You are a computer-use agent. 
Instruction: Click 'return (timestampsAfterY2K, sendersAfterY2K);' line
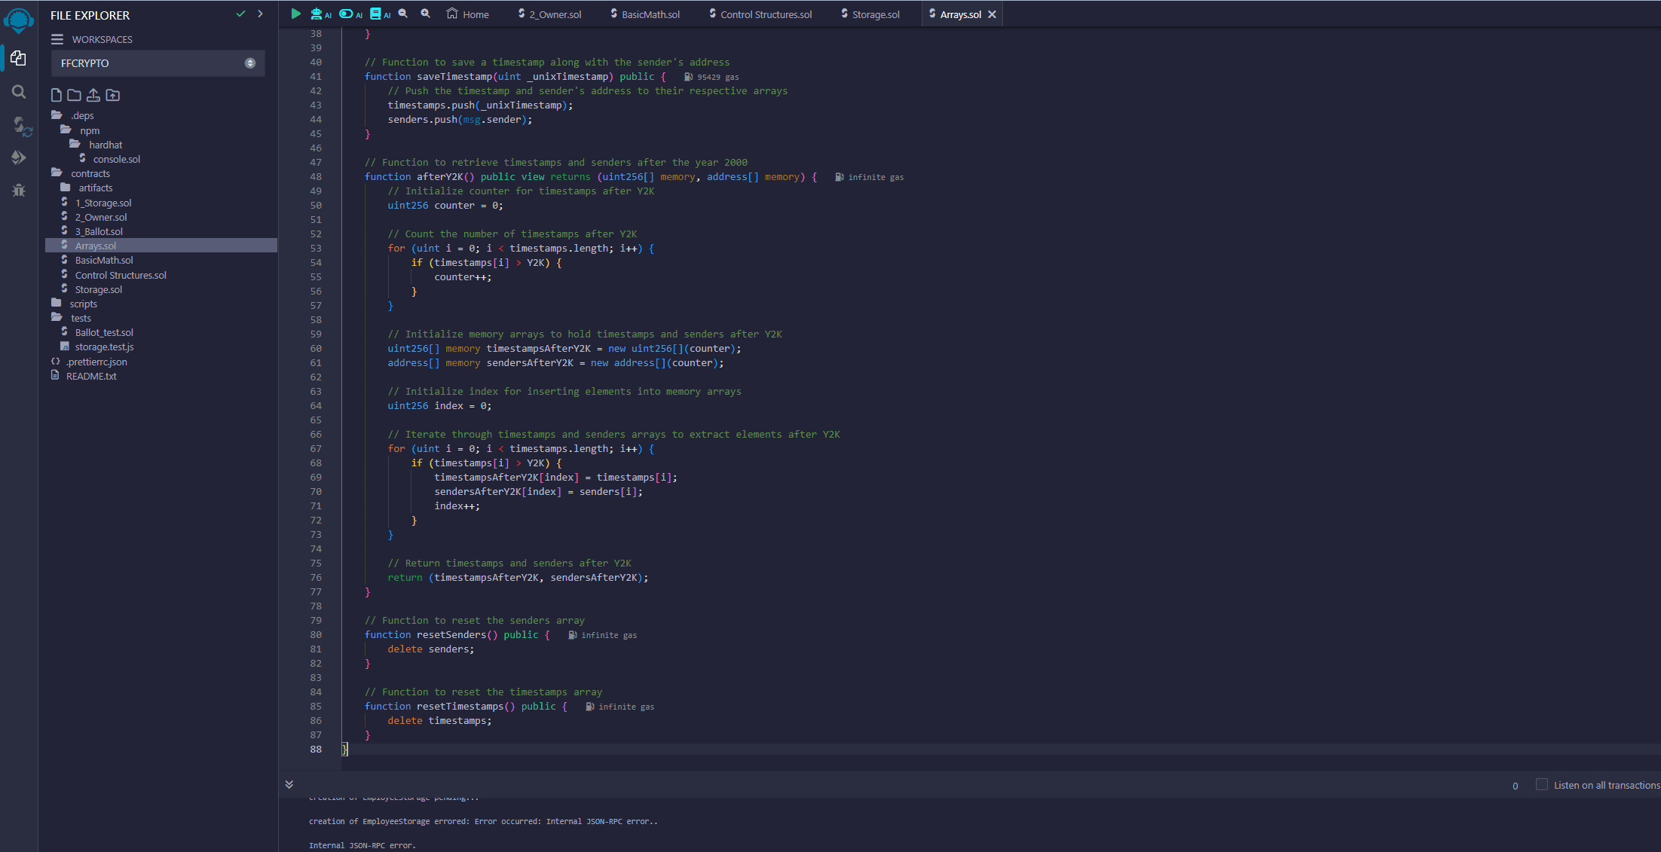pos(518,578)
